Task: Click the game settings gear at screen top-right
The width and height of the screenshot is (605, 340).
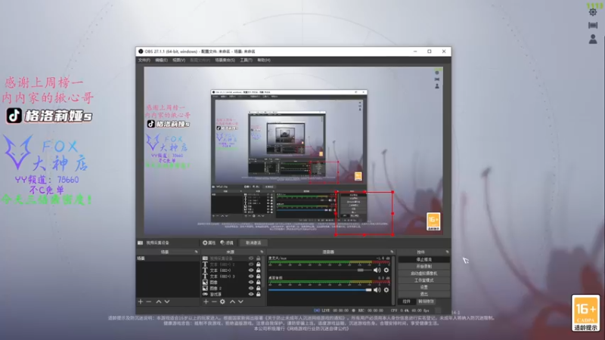Action: 593,12
